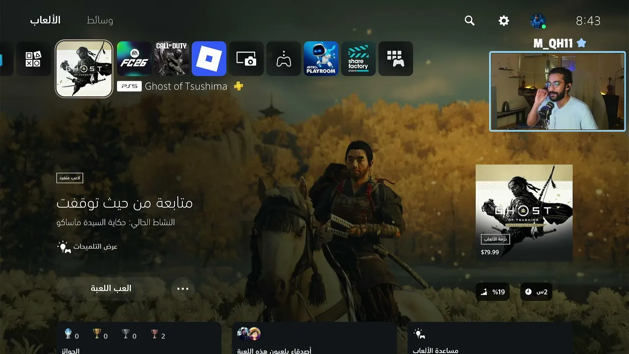This screenshot has width=629, height=354.
Task: Click the silver trophy icon
Action: 126,334
